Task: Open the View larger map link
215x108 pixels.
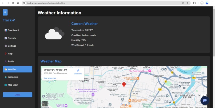Action: 50,78
